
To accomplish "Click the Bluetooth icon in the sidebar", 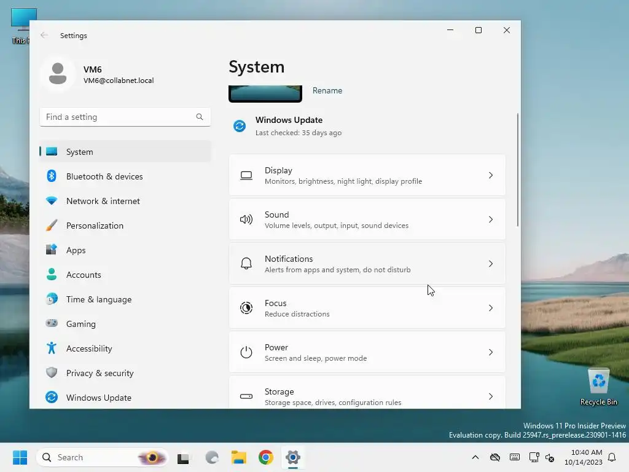I will click(x=52, y=176).
